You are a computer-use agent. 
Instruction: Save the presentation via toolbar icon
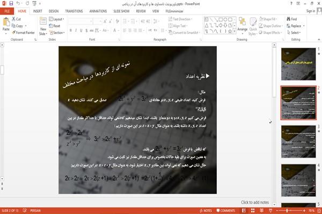tap(11, 3)
